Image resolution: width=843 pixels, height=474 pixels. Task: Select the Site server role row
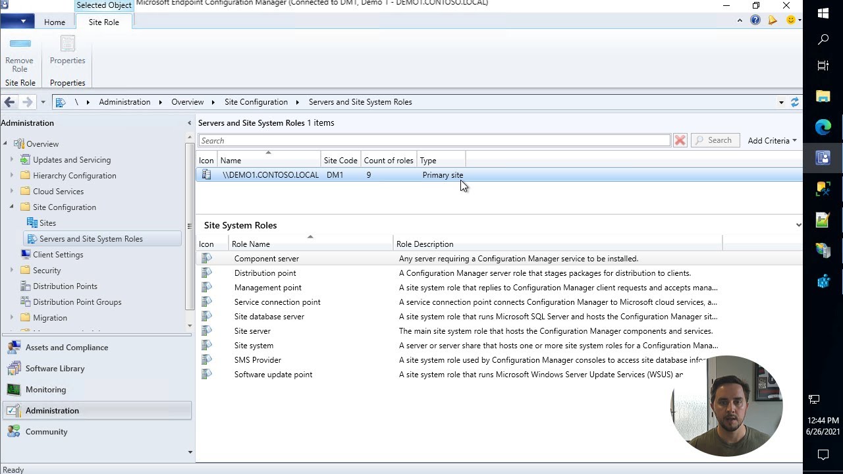pos(499,331)
